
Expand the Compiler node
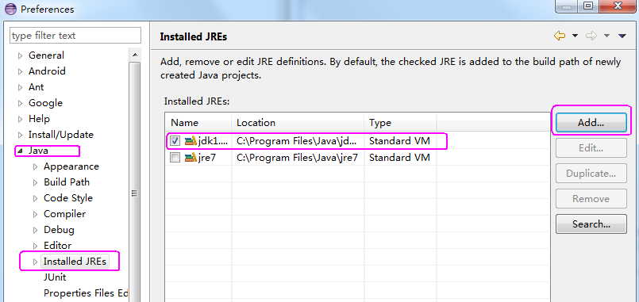click(36, 215)
